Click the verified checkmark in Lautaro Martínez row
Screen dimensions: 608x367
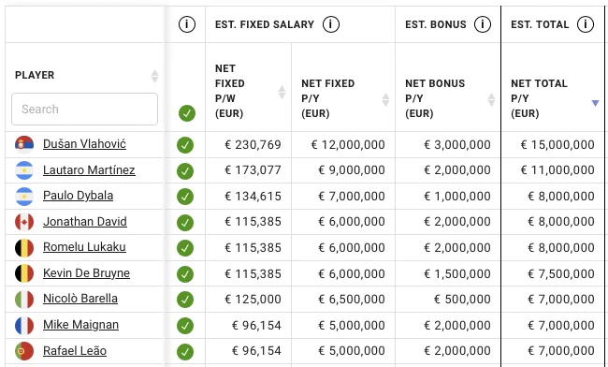(185, 171)
